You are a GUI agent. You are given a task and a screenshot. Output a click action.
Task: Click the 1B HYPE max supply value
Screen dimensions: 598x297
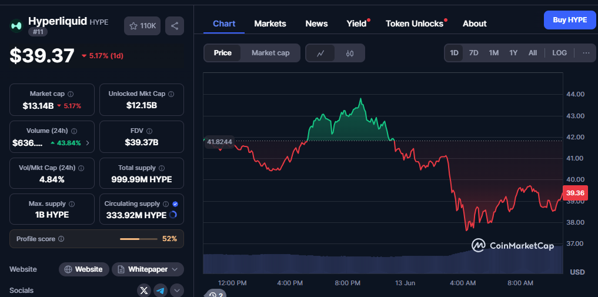point(52,215)
